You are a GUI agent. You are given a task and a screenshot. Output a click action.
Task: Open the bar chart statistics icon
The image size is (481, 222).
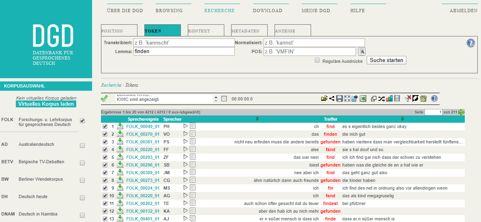(x=389, y=98)
